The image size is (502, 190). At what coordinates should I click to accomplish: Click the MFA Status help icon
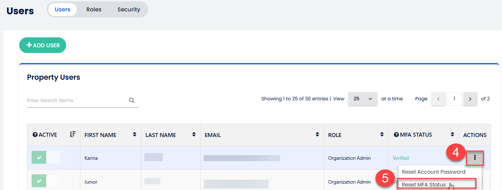pos(396,135)
